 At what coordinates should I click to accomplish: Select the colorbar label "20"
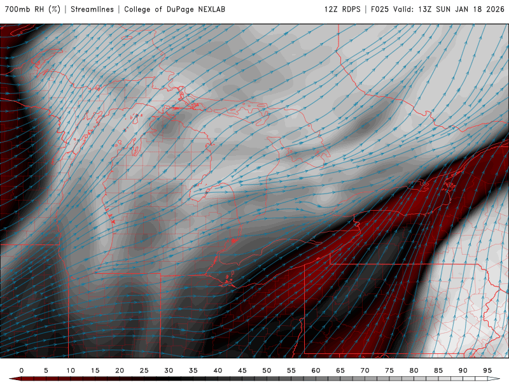pyautogui.click(x=120, y=371)
